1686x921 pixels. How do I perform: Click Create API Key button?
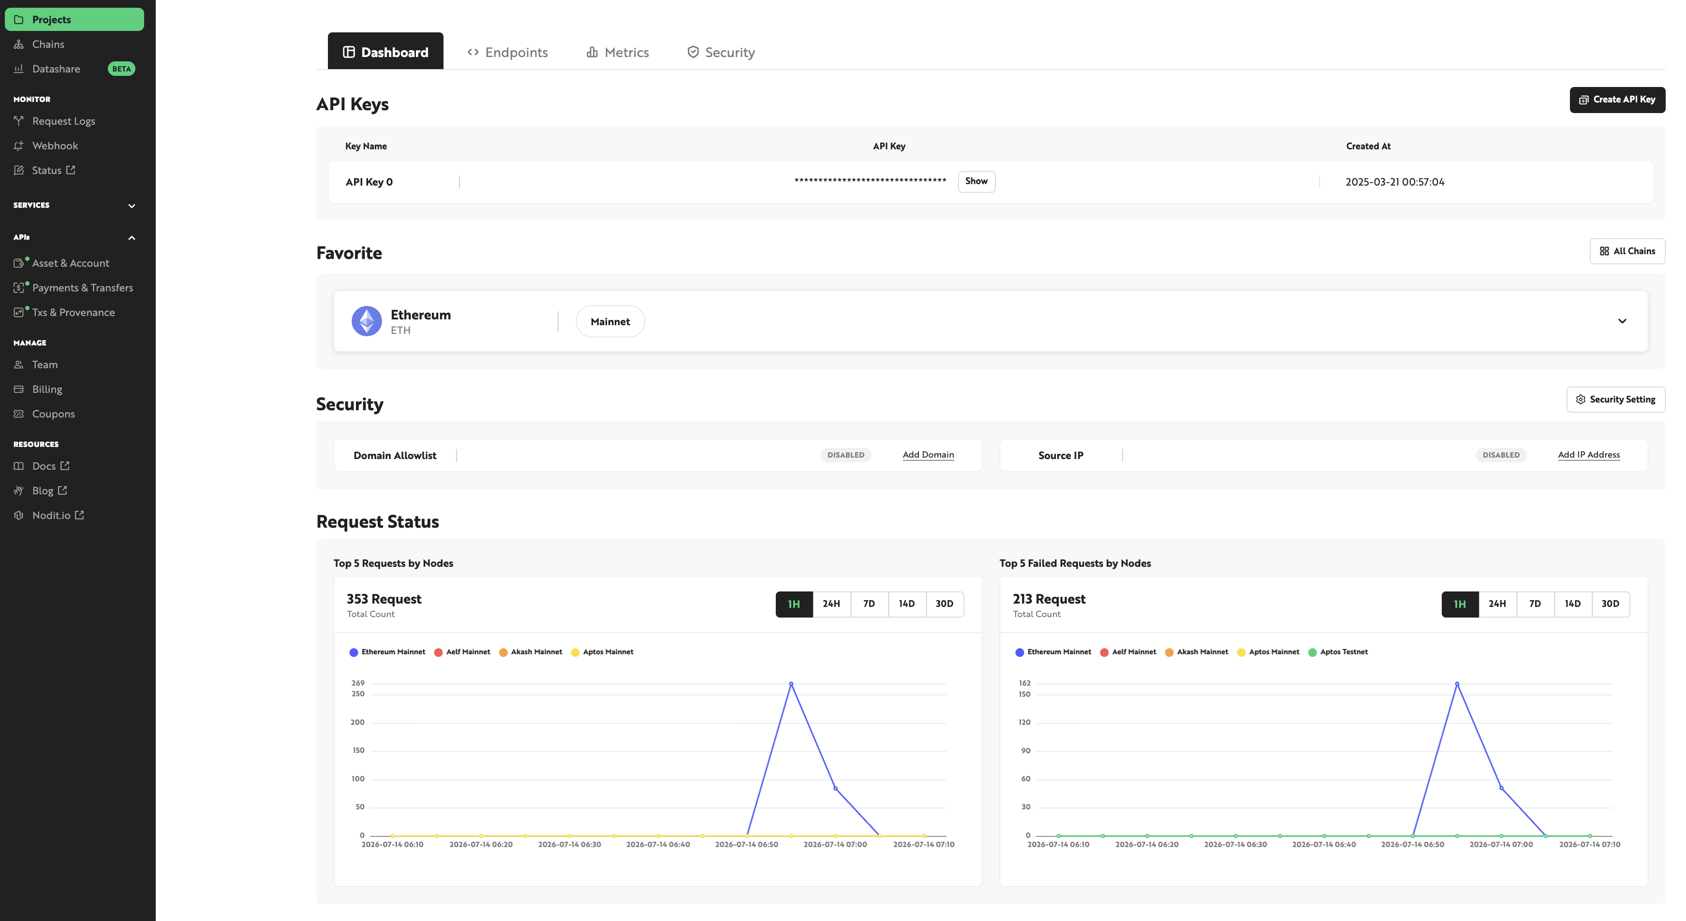1617,100
